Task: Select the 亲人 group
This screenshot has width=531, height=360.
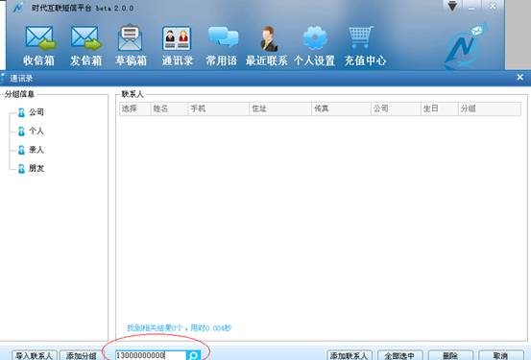Action: pyautogui.click(x=31, y=150)
